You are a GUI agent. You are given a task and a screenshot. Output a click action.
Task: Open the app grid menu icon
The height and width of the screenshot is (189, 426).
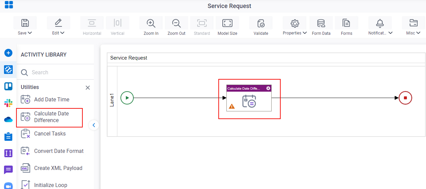pyautogui.click(x=9, y=5)
